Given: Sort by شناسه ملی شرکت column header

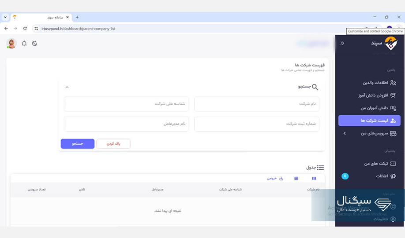Looking at the screenshot, I should pyautogui.click(x=230, y=190).
